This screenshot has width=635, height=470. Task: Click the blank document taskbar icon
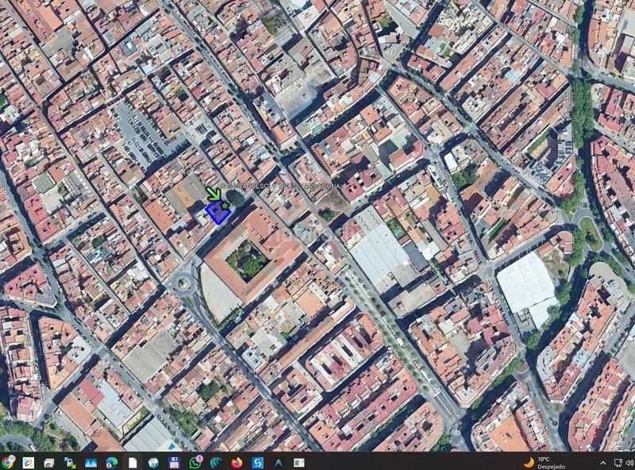pos(133,462)
